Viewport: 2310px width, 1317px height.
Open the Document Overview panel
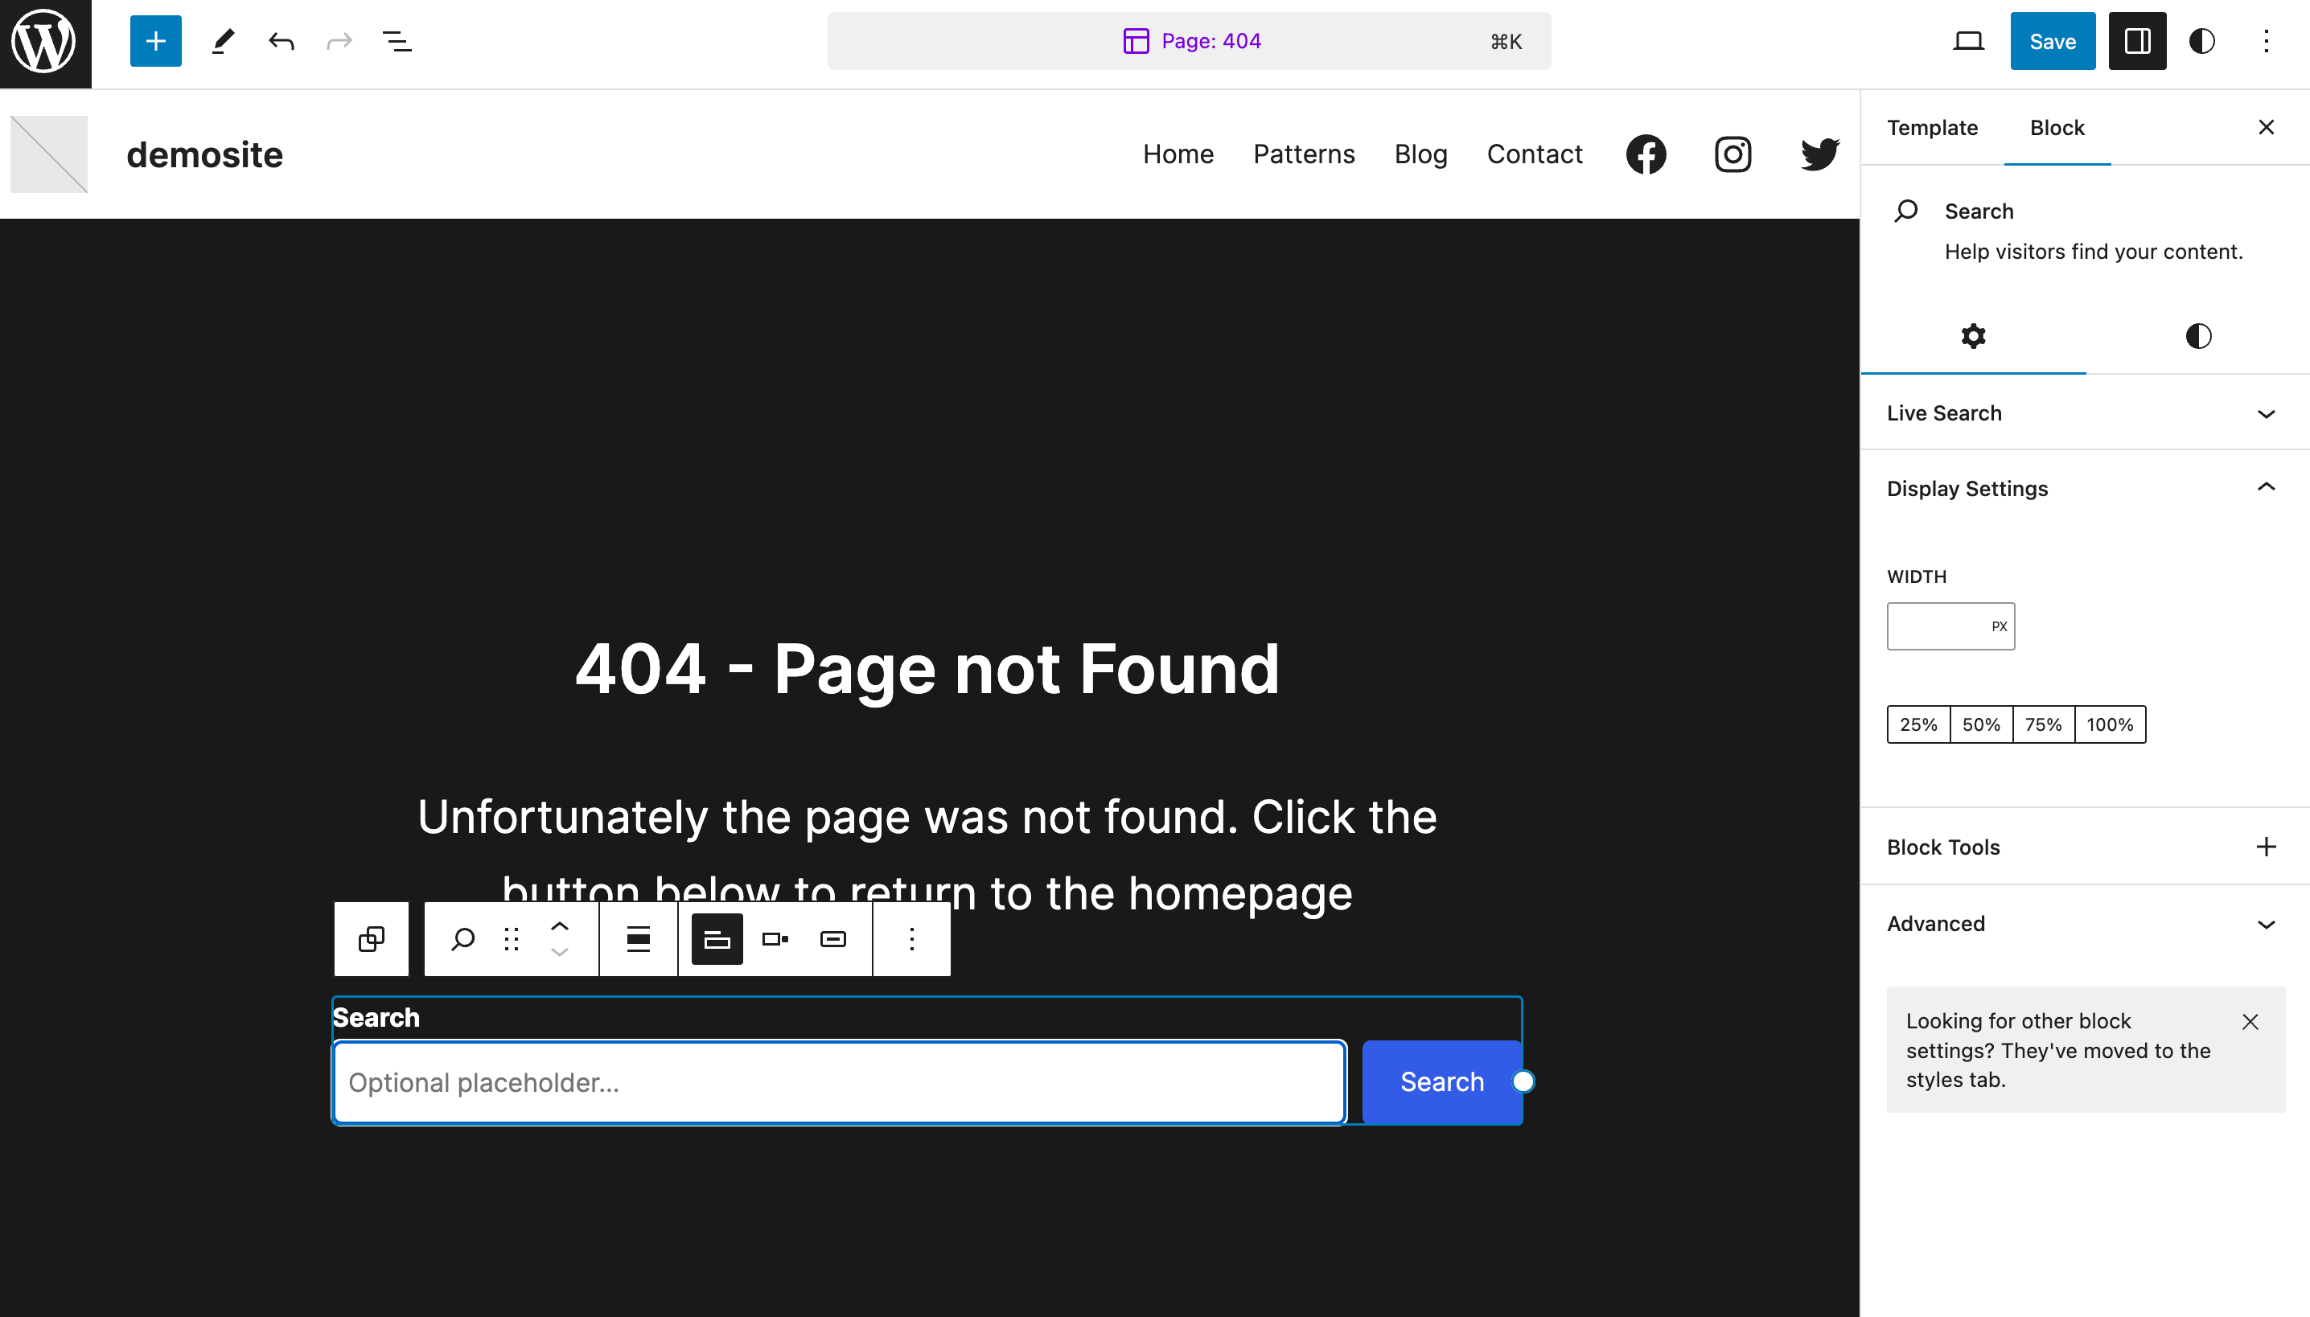point(396,41)
